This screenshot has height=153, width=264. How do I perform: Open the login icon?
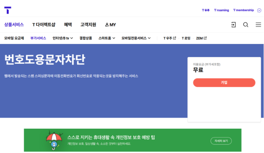click(233, 25)
